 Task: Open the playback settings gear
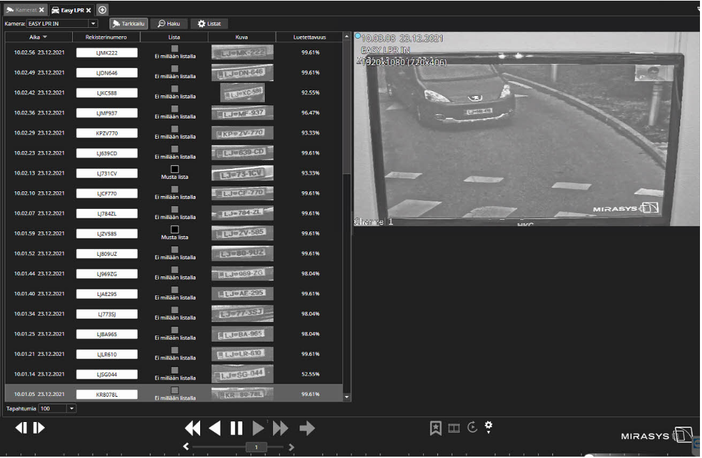coord(488,427)
